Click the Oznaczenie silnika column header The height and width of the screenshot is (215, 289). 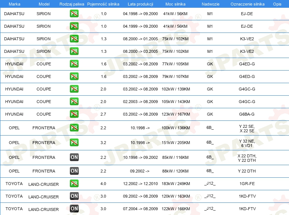[247, 4]
